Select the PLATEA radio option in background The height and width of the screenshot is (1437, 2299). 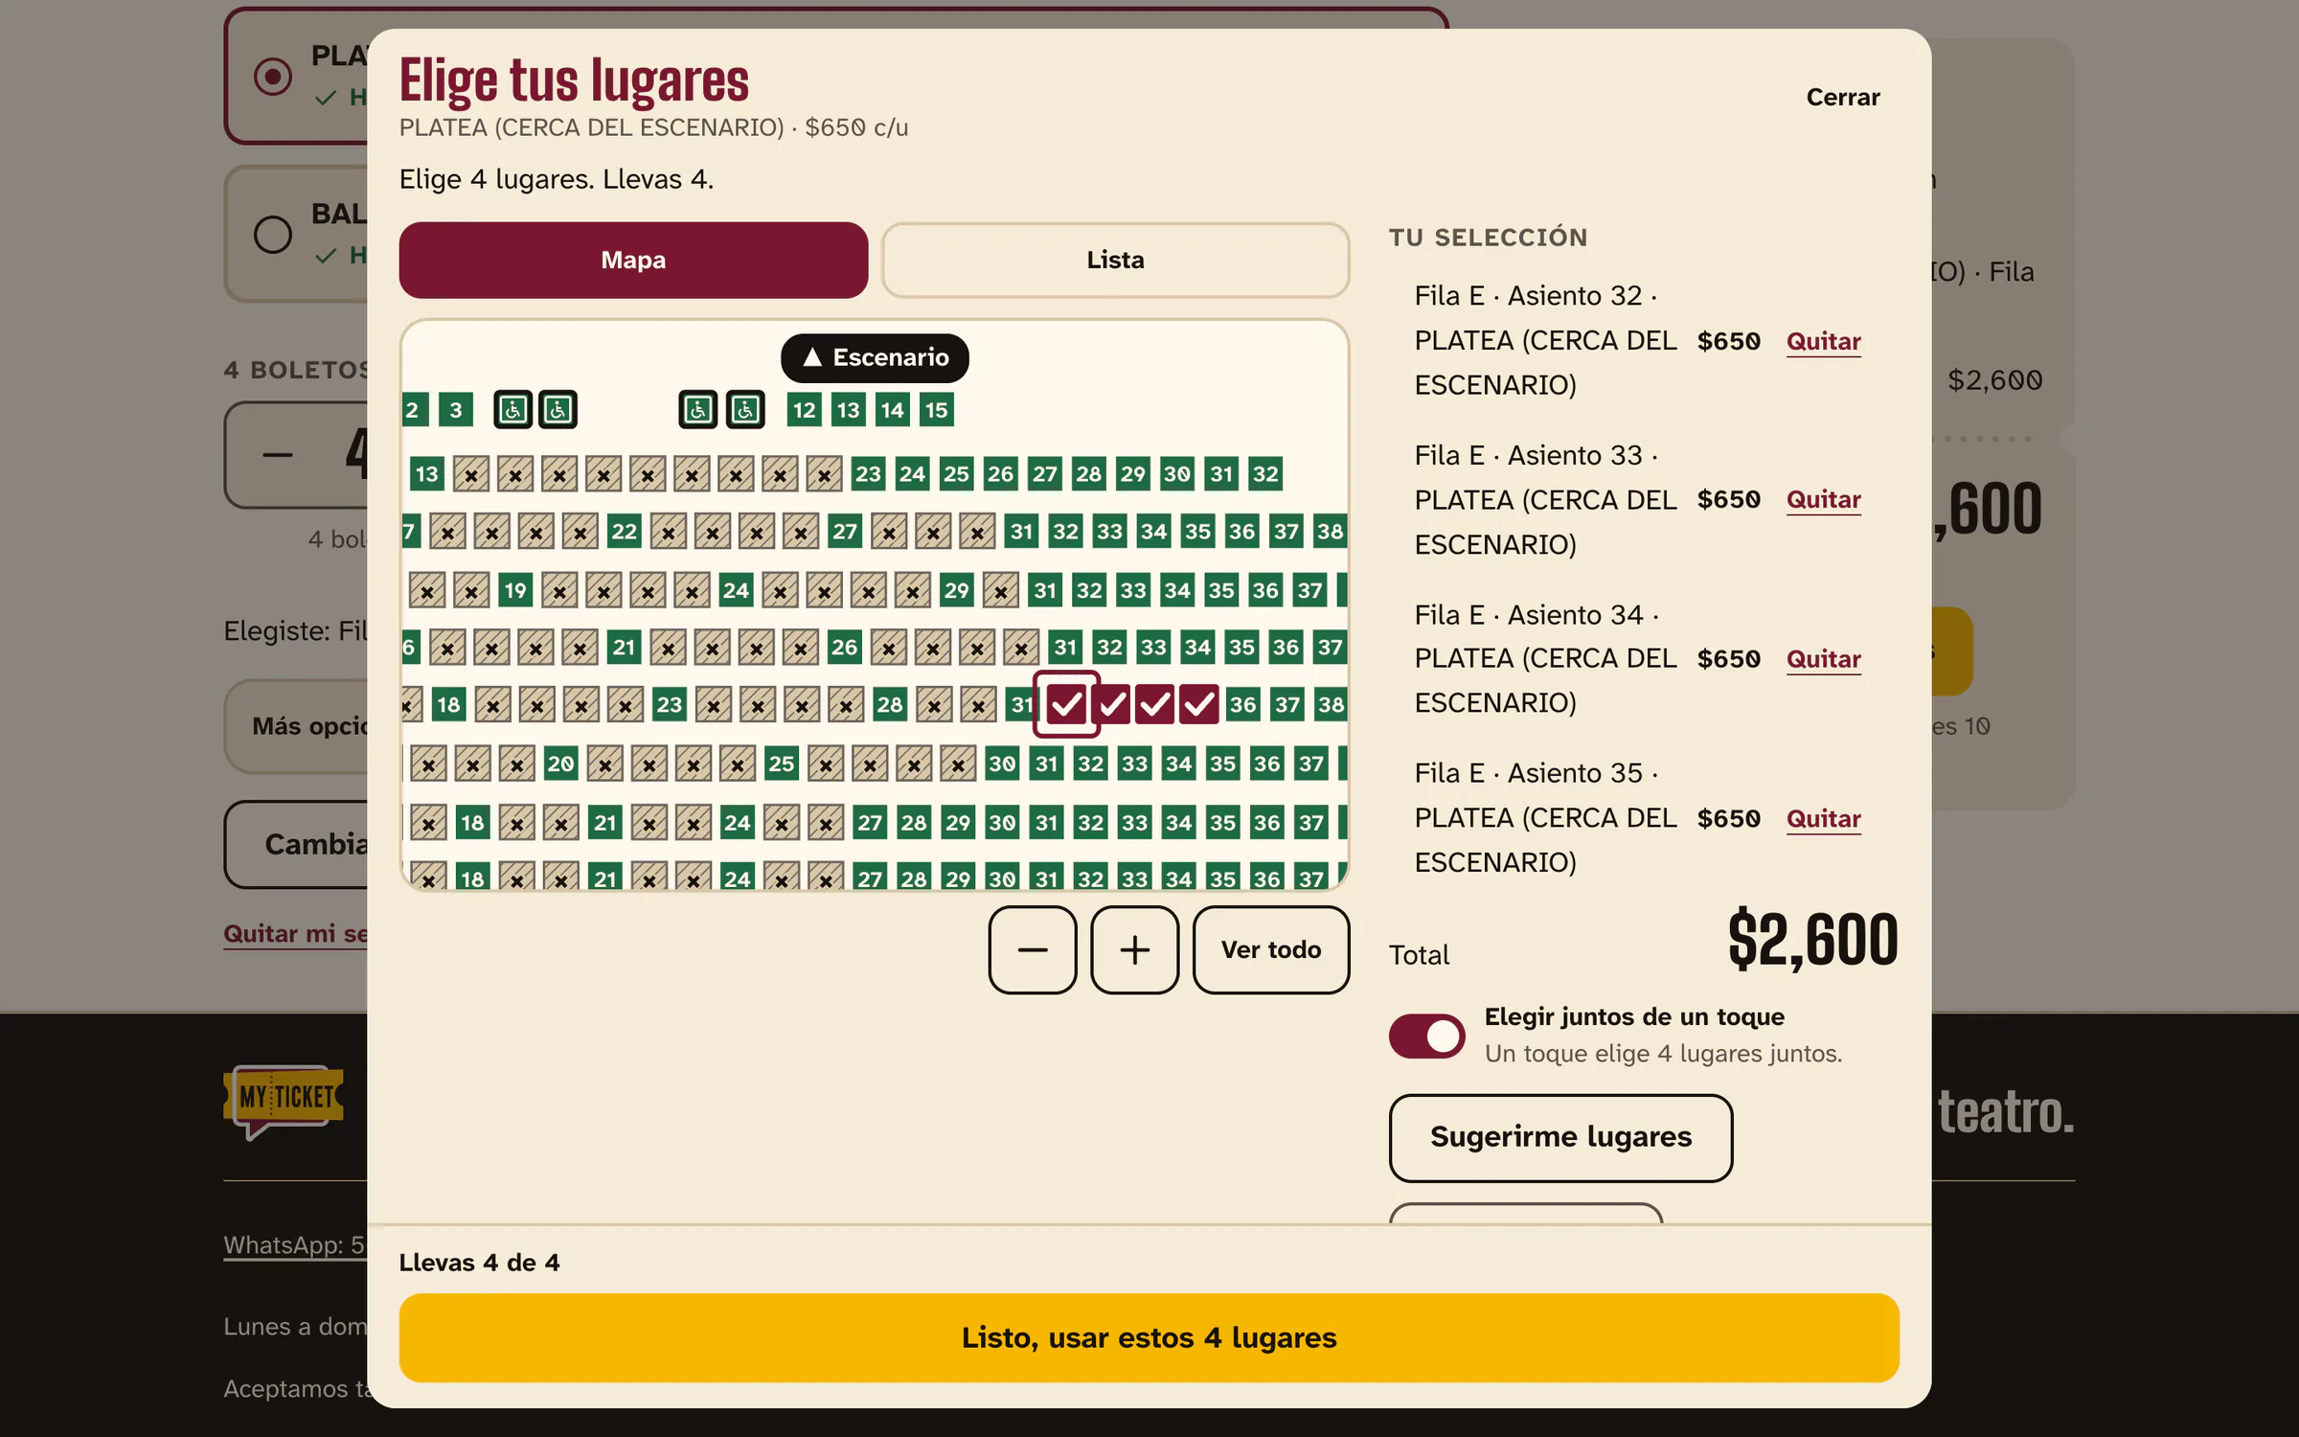tap(273, 76)
